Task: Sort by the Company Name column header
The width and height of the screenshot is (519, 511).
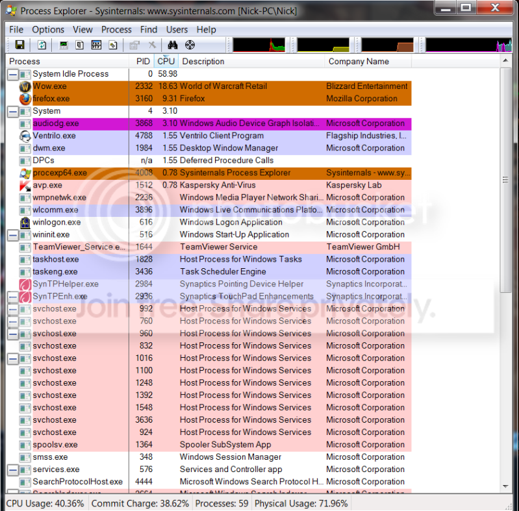Action: tap(368, 61)
